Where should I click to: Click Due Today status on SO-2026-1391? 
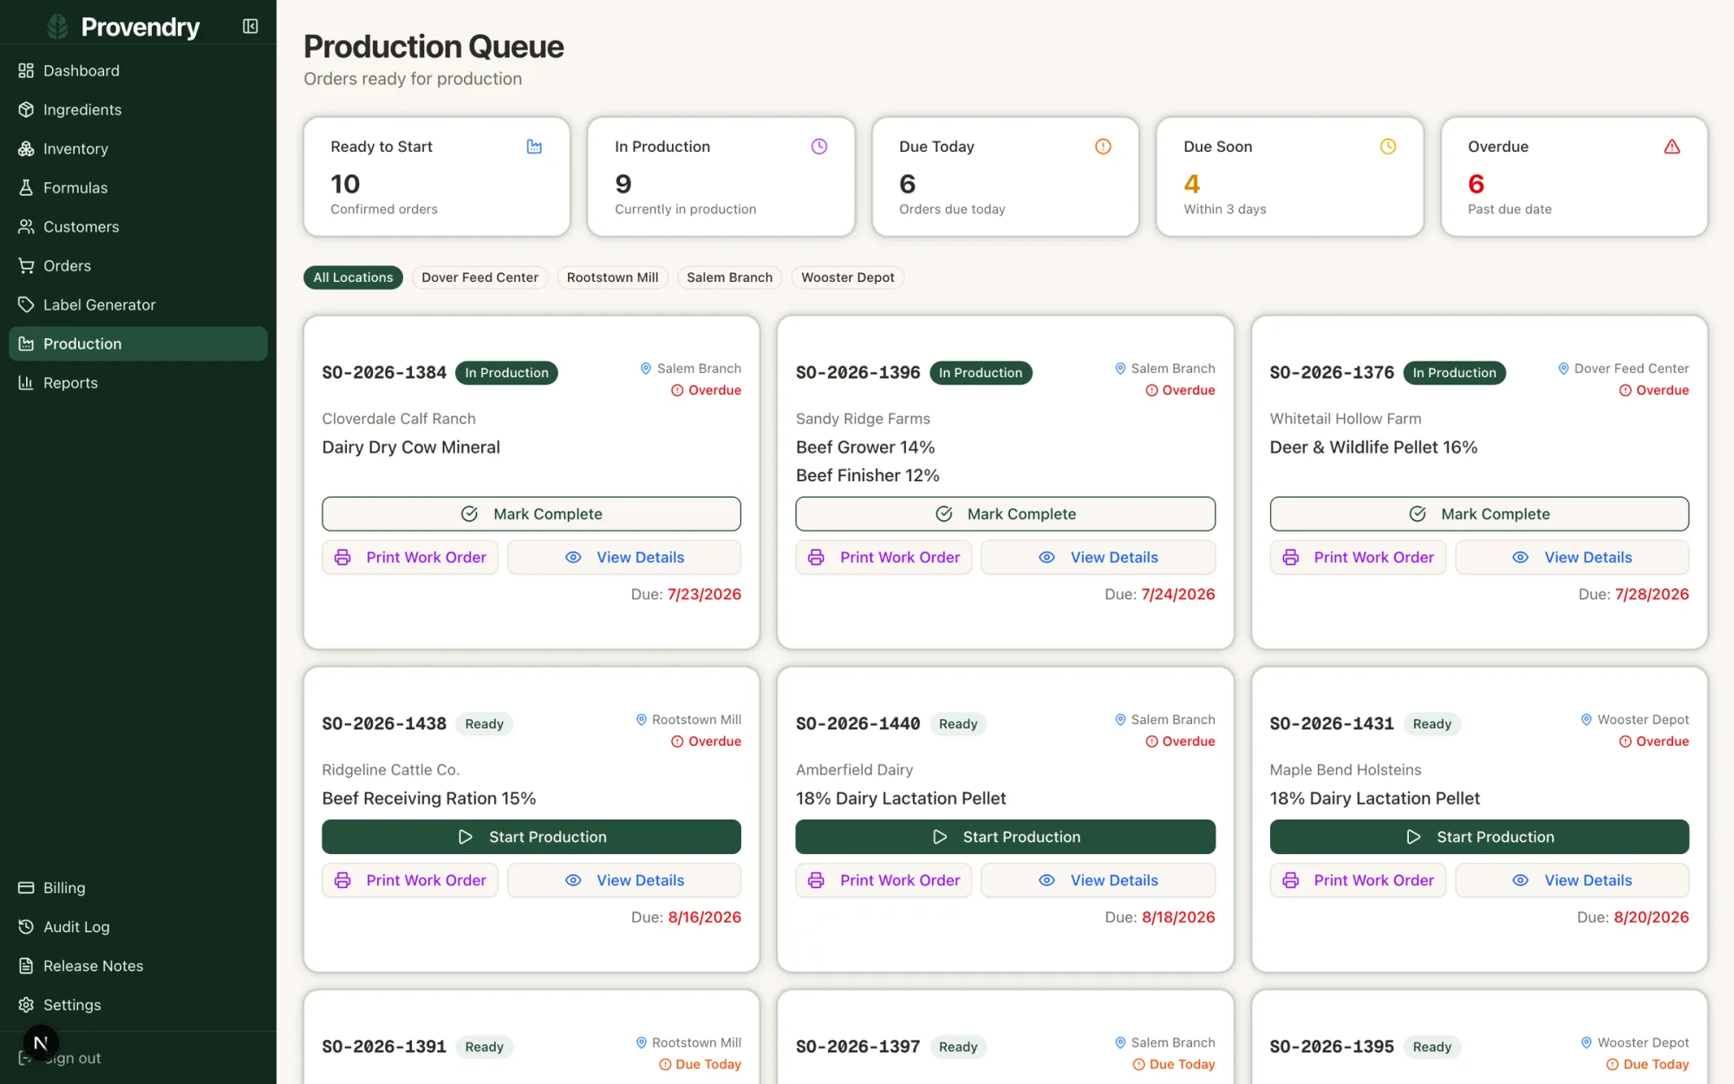click(x=700, y=1064)
